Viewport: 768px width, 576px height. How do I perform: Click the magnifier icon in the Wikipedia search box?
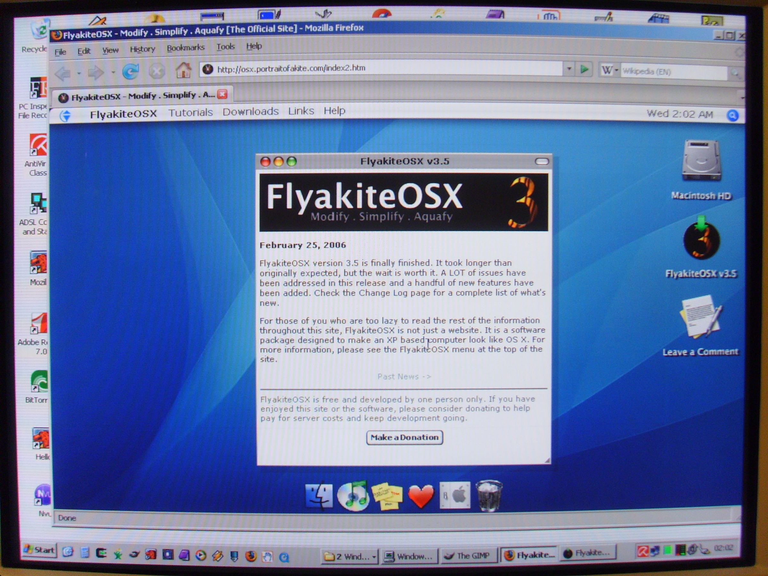(735, 73)
